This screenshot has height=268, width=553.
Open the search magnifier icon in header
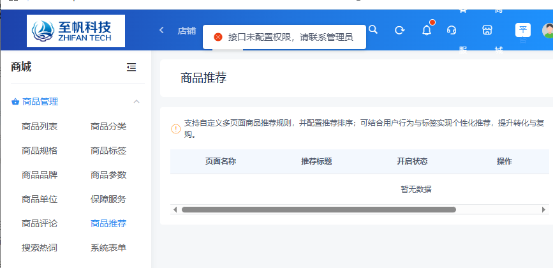(x=372, y=29)
